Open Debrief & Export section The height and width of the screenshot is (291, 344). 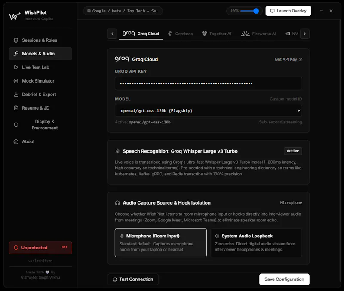click(40, 95)
